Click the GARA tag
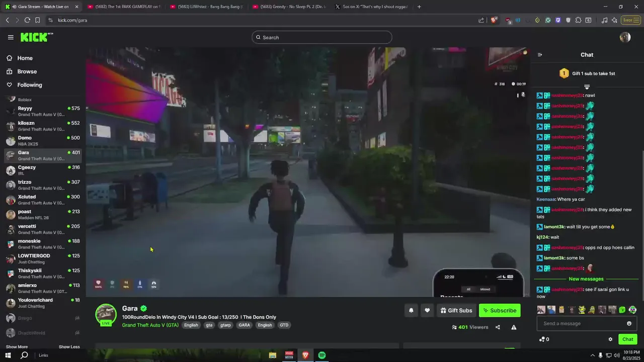The image size is (644, 362). coord(244,325)
